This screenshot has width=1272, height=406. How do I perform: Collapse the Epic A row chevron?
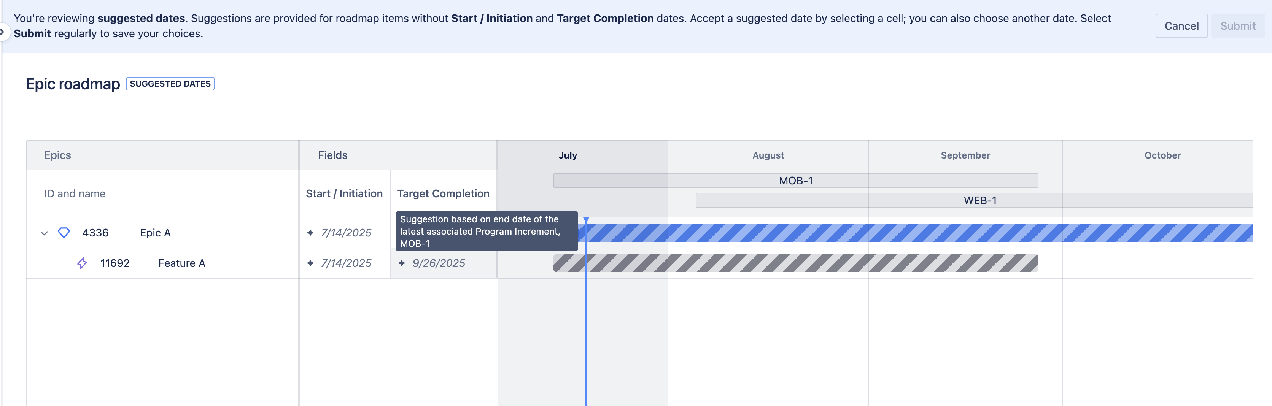tap(44, 233)
